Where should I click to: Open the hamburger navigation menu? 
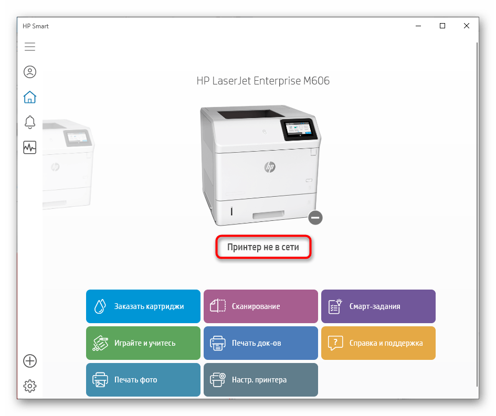[30, 47]
